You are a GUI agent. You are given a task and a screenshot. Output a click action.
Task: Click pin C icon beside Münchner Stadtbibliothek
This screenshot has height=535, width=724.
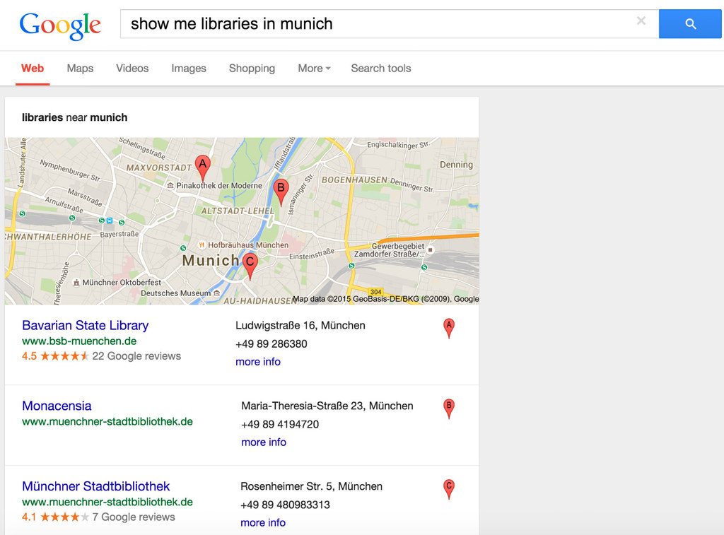click(x=449, y=489)
